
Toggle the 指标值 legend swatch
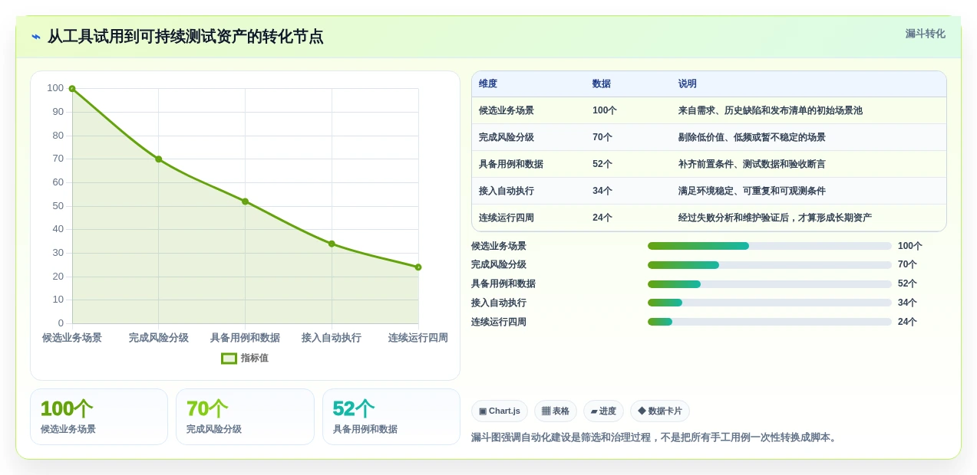coord(229,358)
